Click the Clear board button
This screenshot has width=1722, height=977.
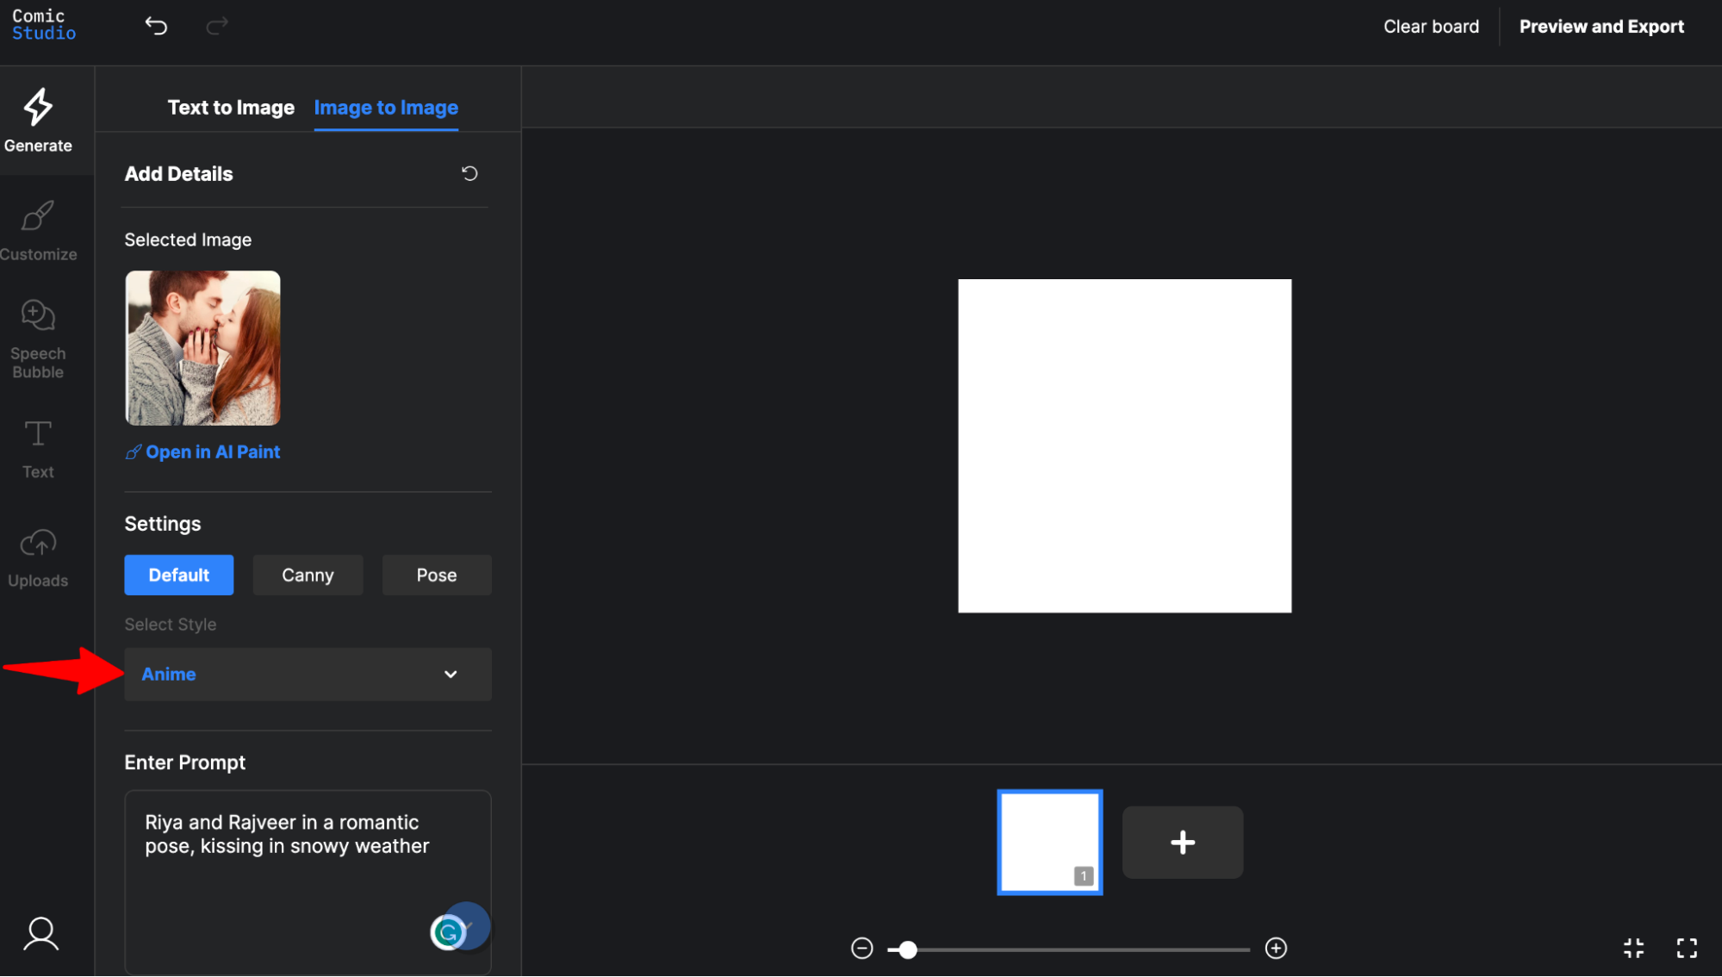click(1431, 27)
